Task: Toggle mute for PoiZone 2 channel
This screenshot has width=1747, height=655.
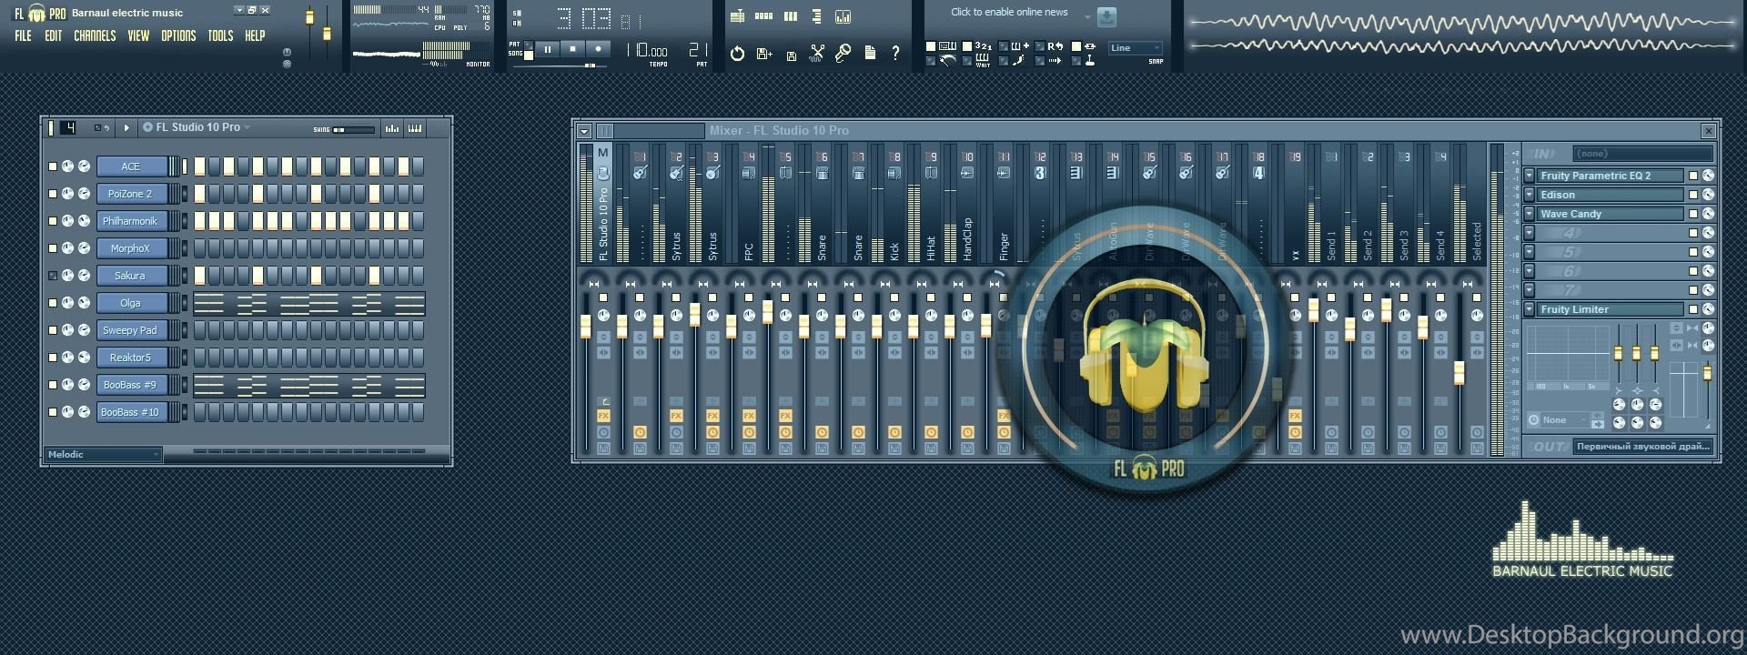Action: [x=53, y=194]
